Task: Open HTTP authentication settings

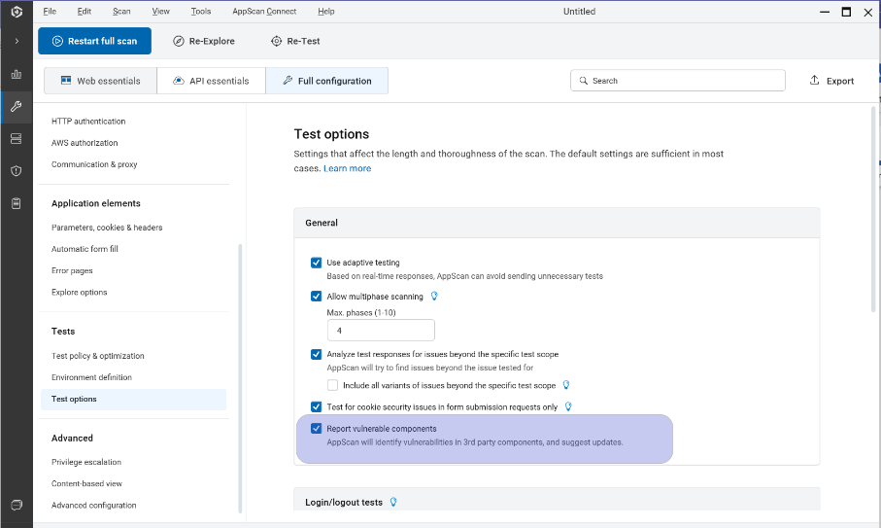Action: (88, 122)
